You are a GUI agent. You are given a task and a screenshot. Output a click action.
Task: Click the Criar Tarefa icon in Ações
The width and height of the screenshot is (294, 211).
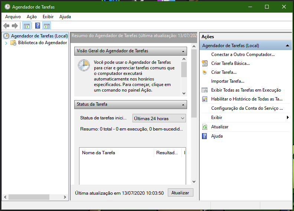click(x=205, y=72)
